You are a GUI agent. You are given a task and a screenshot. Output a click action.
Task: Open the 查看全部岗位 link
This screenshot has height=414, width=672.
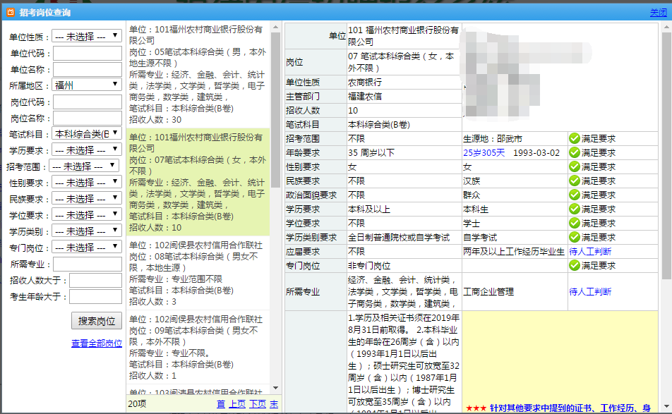[97, 343]
